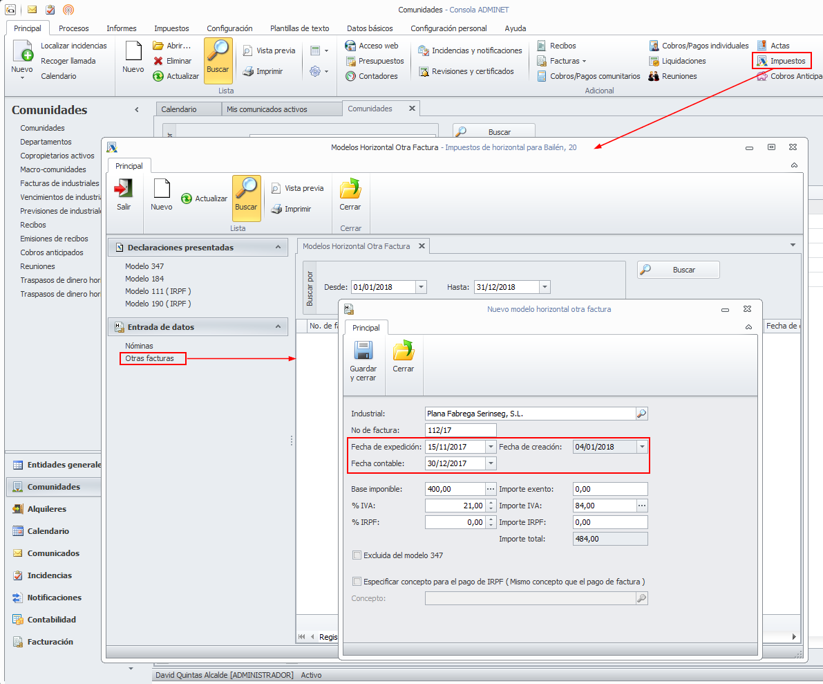
Task: Open mail envelope icon in title bar
Action: [32, 10]
